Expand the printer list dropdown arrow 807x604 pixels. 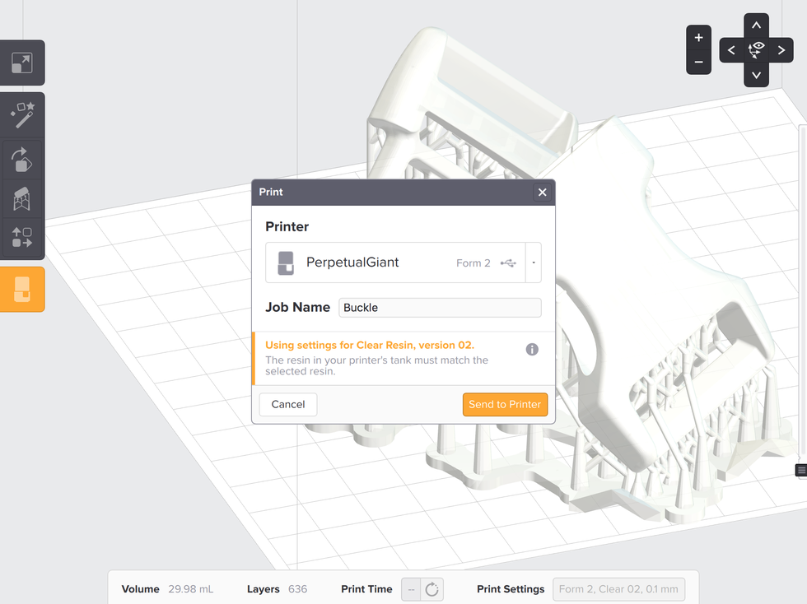[534, 263]
